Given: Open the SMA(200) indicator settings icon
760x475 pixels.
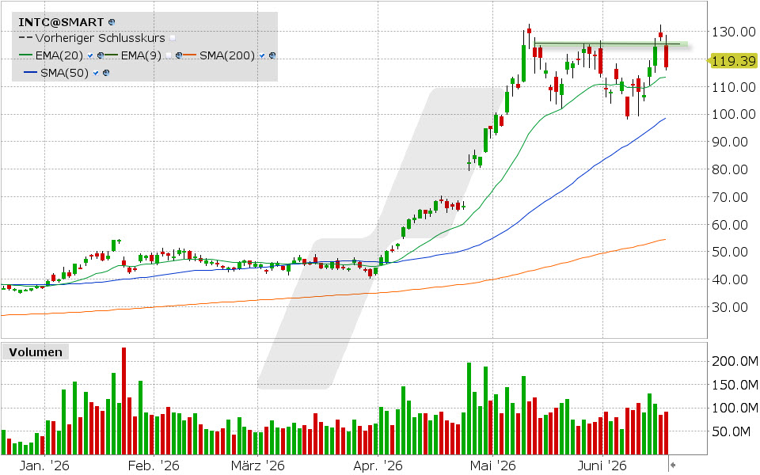Looking at the screenshot, I should click(x=272, y=55).
